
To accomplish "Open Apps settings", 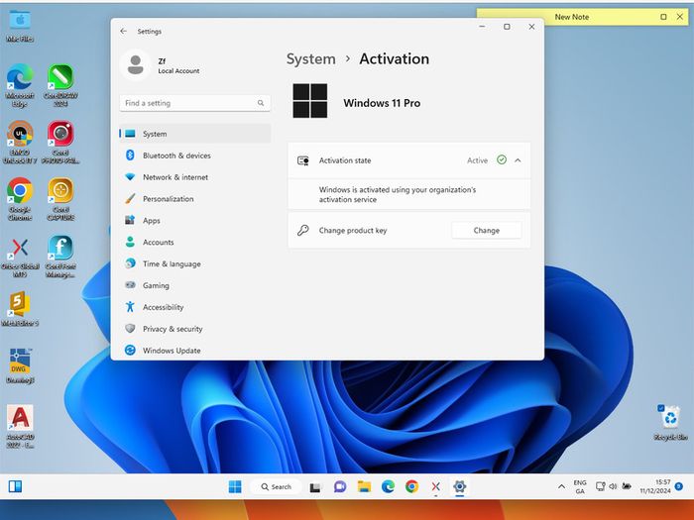I will pyautogui.click(x=195, y=220).
